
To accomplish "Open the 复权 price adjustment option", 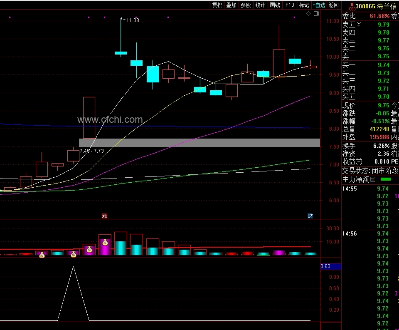I will point(217,5).
